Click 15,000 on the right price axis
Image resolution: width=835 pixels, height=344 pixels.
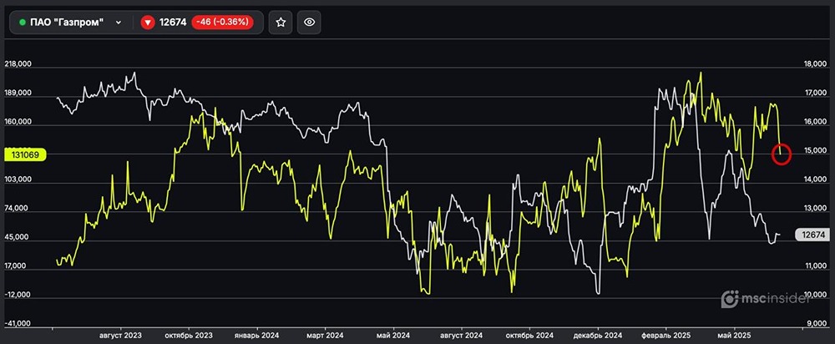[815, 151]
